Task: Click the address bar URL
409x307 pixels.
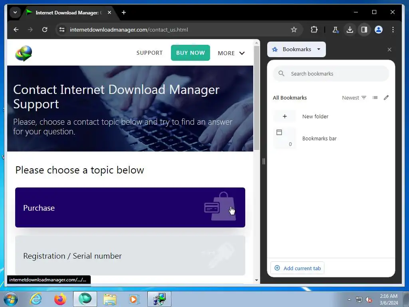Action: [129, 30]
